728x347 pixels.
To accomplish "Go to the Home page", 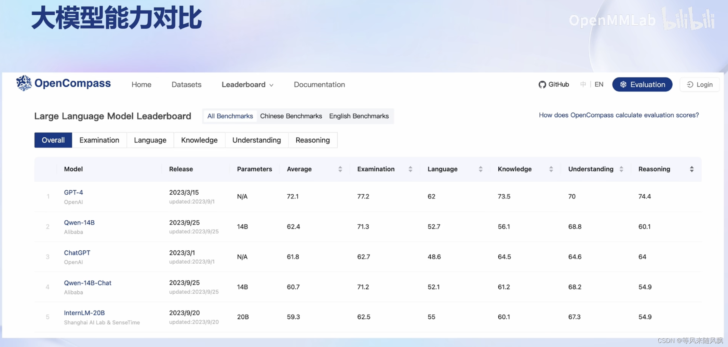I will tap(141, 84).
